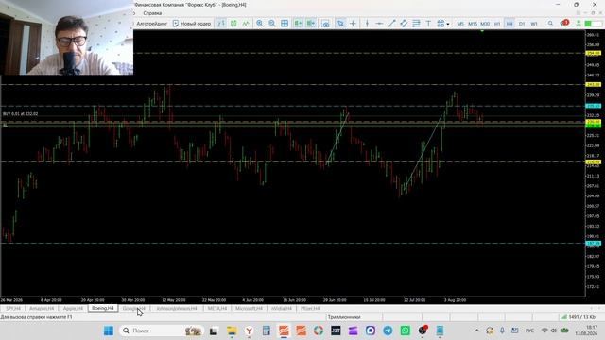Click the yellow 216.00 price level label
This screenshot has height=340, width=605.
click(593, 161)
